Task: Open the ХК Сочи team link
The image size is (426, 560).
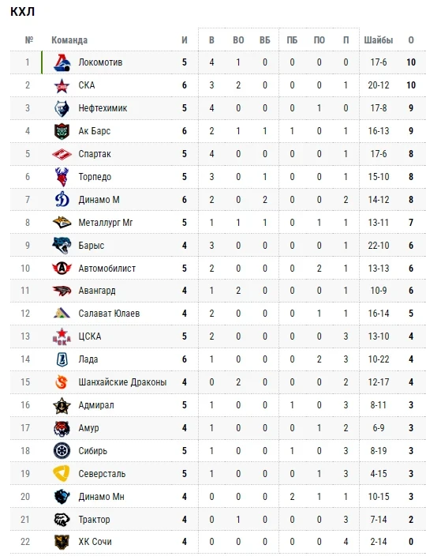Action: pyautogui.click(x=95, y=542)
